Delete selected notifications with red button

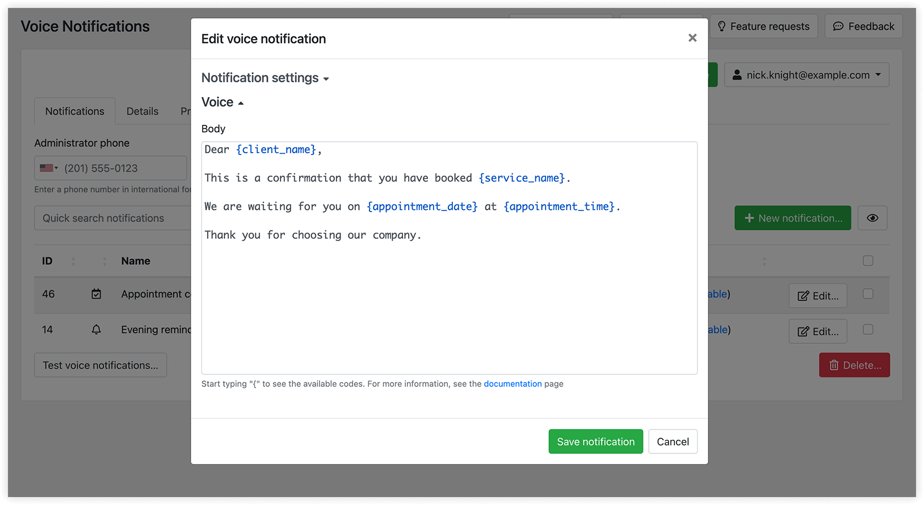(x=854, y=365)
